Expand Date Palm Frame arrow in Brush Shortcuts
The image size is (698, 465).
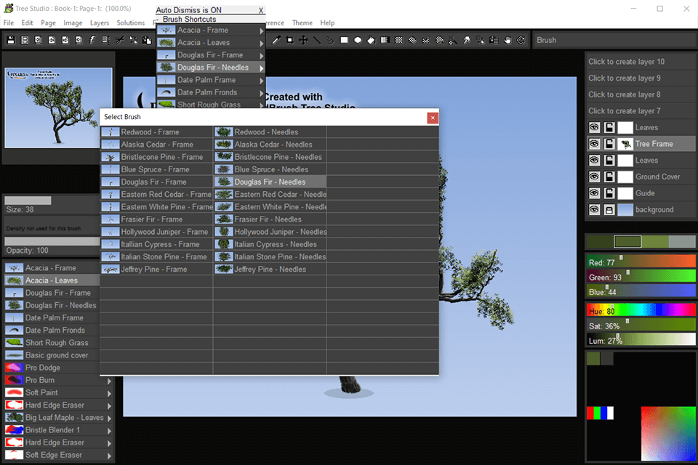click(261, 81)
